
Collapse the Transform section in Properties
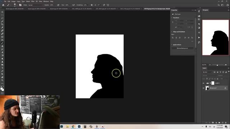click(x=172, y=18)
